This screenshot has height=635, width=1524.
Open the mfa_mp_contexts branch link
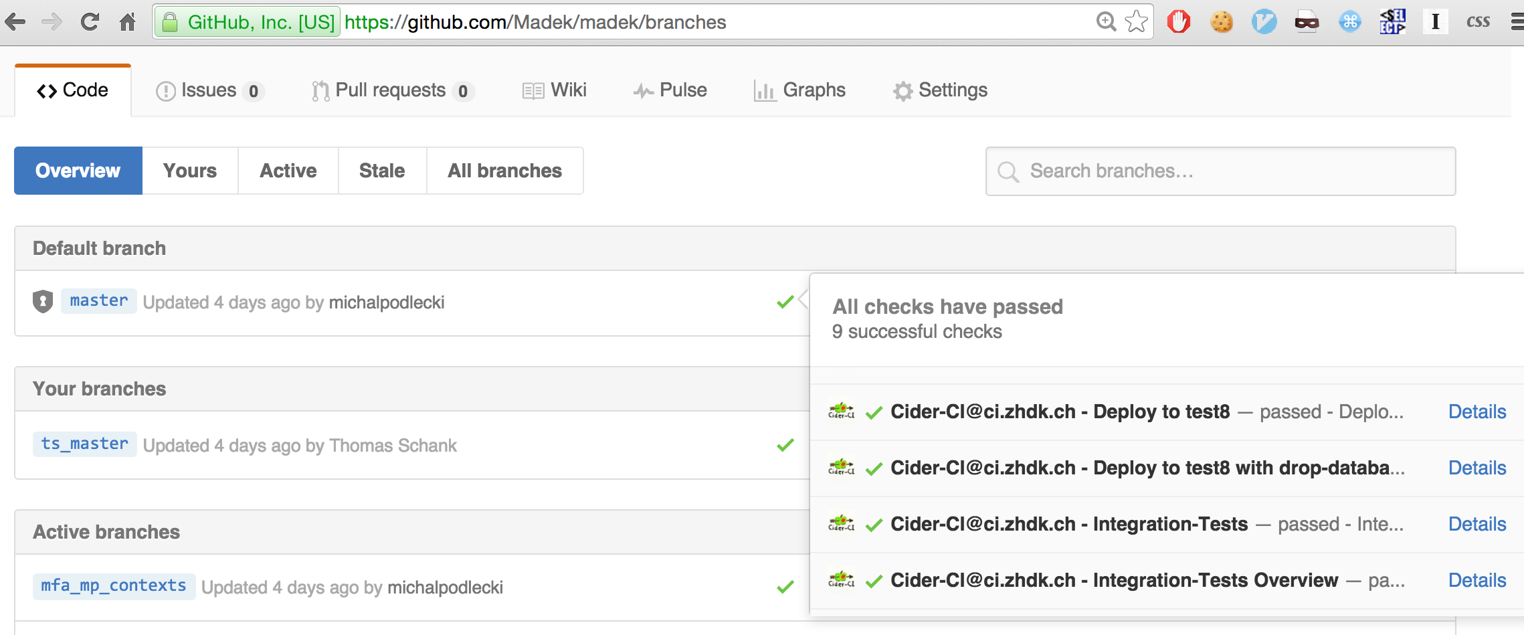click(x=114, y=586)
